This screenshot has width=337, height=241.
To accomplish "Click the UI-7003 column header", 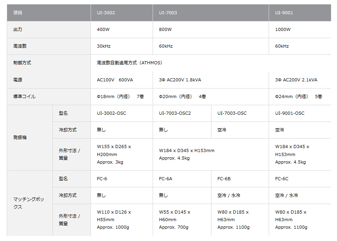I will (x=168, y=13).
